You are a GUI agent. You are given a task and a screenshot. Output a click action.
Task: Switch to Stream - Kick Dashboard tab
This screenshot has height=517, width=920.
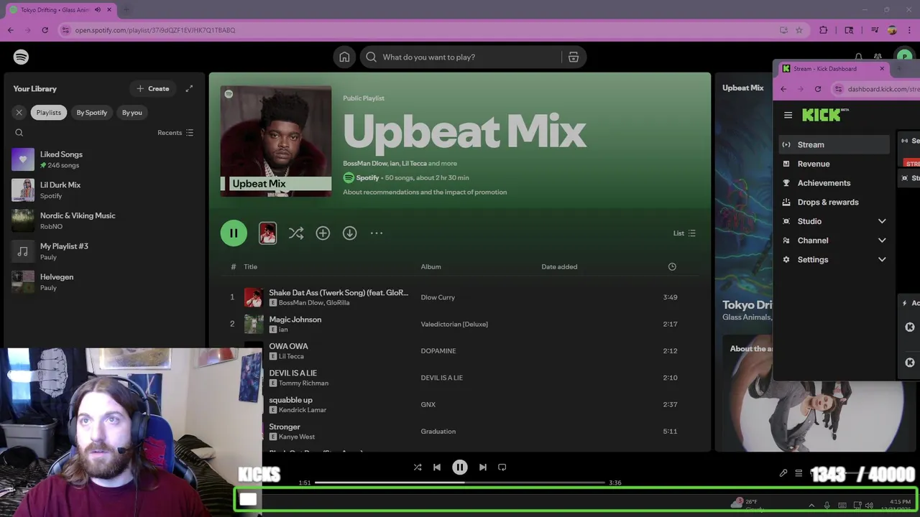tap(834, 69)
